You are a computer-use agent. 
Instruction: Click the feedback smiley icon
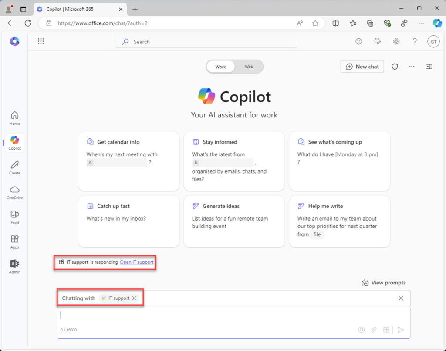[x=359, y=41]
